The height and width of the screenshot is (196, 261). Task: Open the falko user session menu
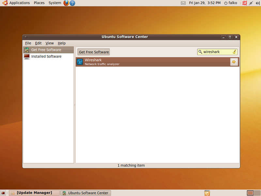[x=230, y=3]
